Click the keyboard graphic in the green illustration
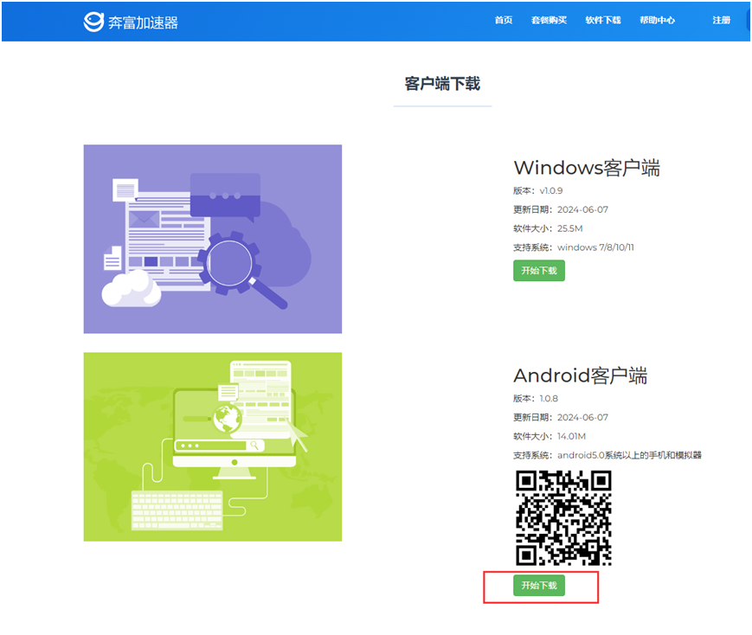Image resolution: width=752 pixels, height=635 pixels. [177, 510]
